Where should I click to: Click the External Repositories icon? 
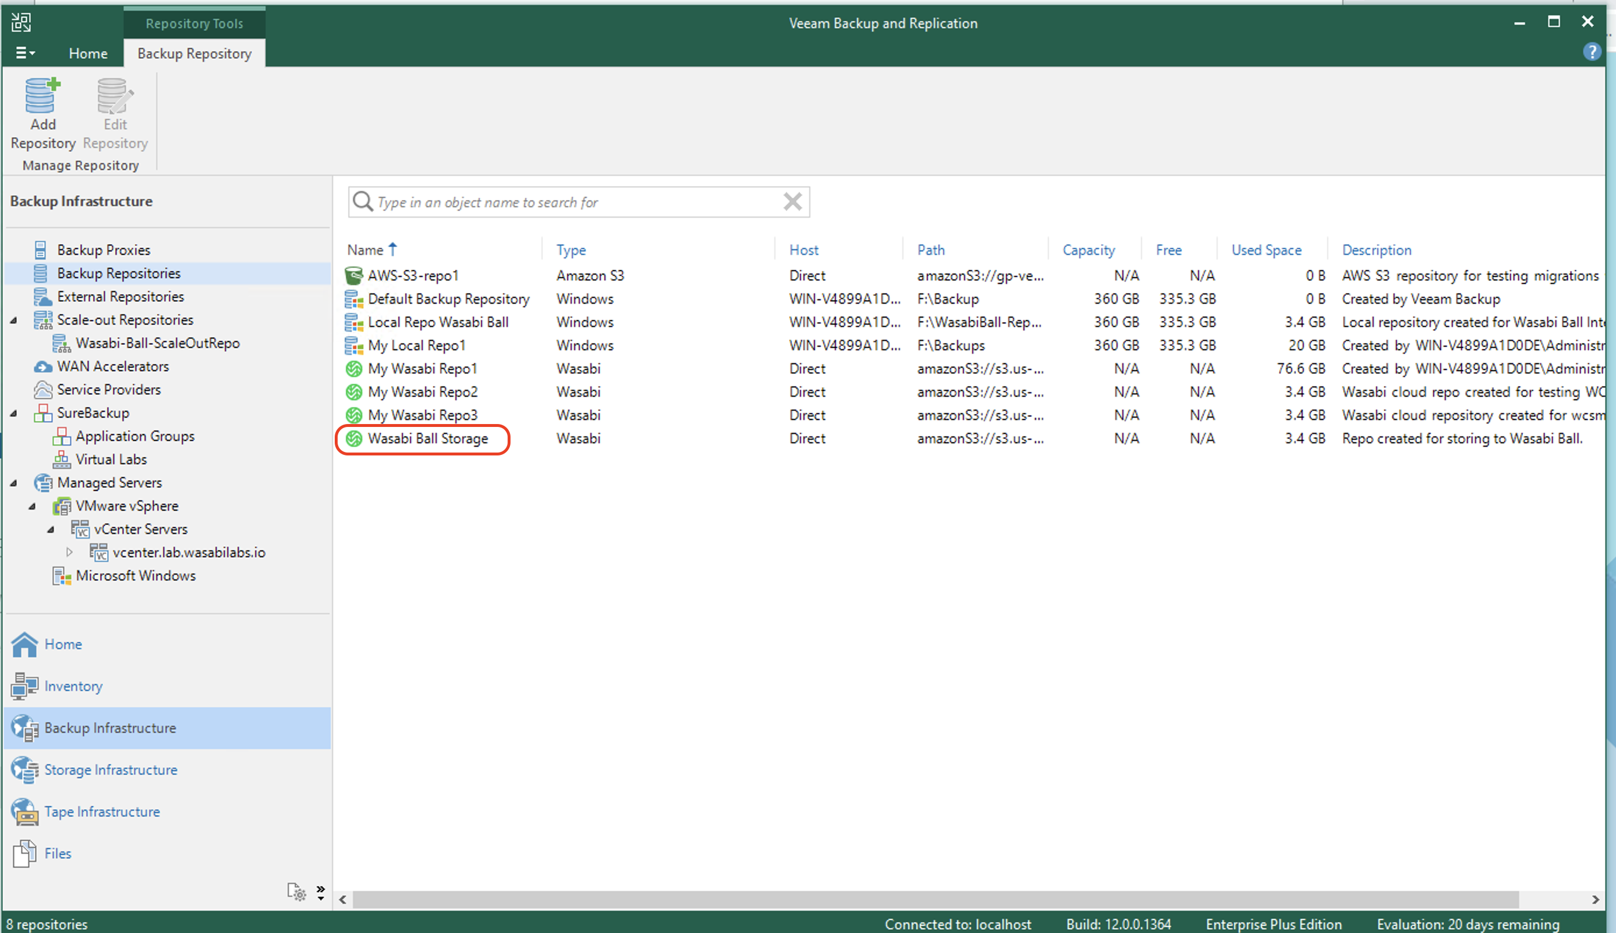42,297
